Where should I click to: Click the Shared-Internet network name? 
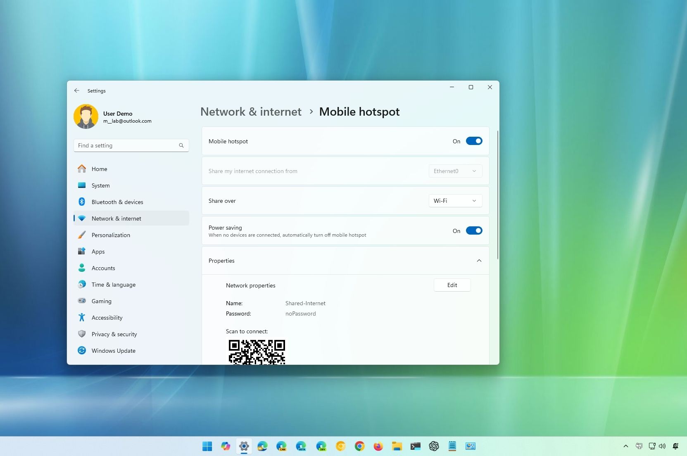[x=305, y=303]
